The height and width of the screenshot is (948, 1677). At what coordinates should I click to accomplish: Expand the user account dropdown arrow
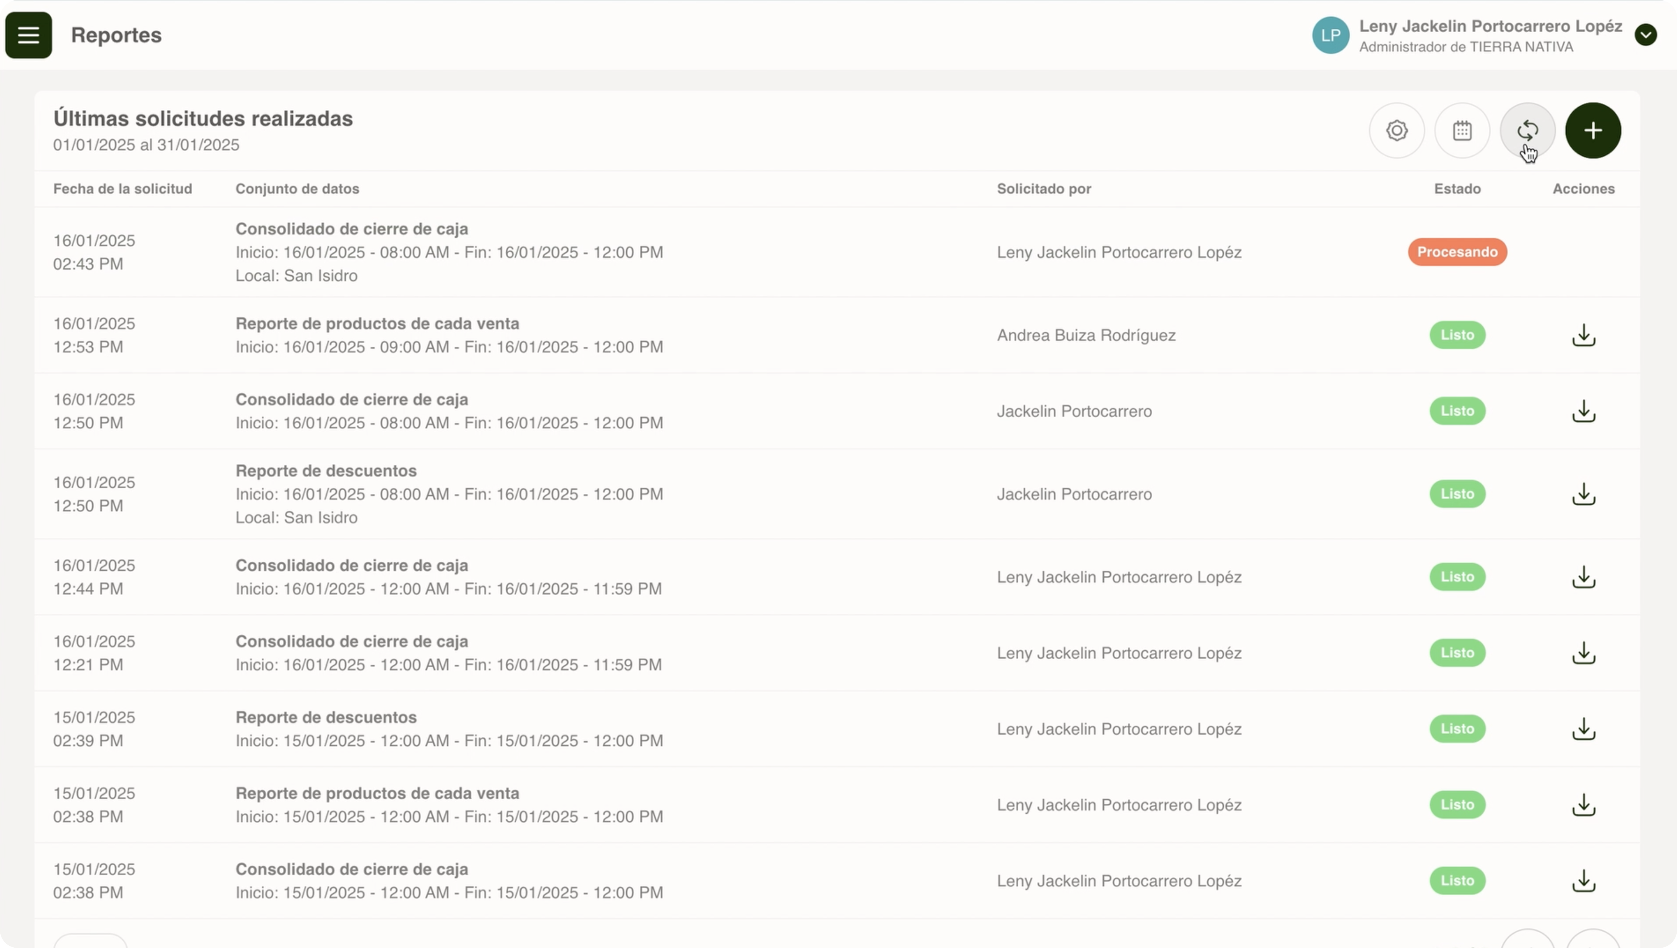(x=1645, y=35)
